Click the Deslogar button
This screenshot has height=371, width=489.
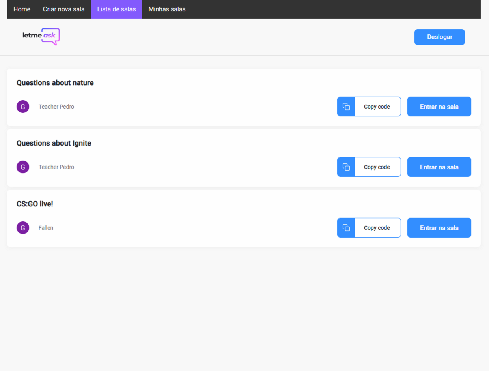439,37
